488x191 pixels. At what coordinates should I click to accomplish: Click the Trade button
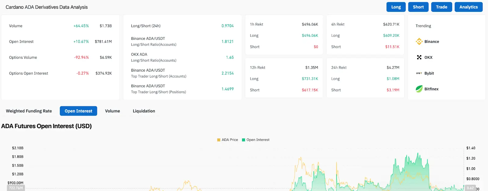coord(441,7)
